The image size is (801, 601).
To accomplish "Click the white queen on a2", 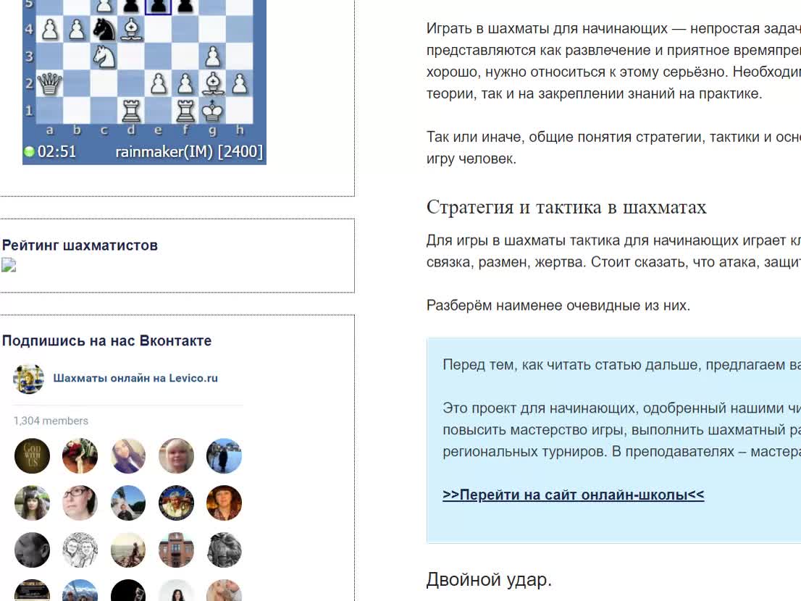I will [49, 83].
